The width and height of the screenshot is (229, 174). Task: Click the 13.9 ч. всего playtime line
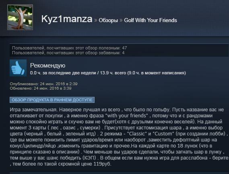click(108, 73)
